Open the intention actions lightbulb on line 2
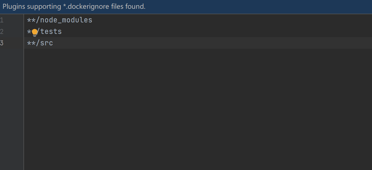 [x=34, y=32]
